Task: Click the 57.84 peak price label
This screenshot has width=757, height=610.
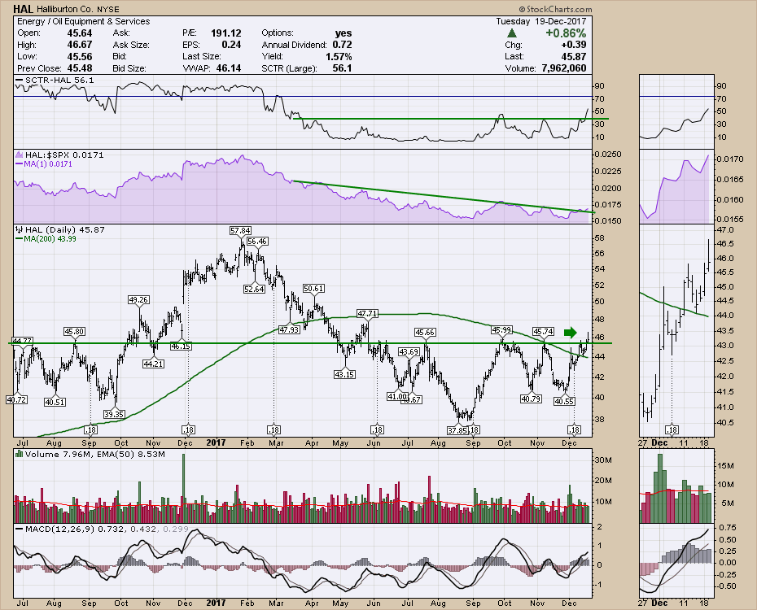Action: pyautogui.click(x=240, y=230)
